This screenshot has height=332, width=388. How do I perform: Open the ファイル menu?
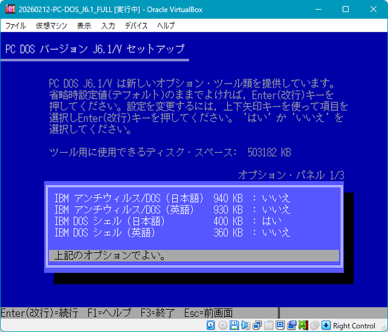(15, 25)
